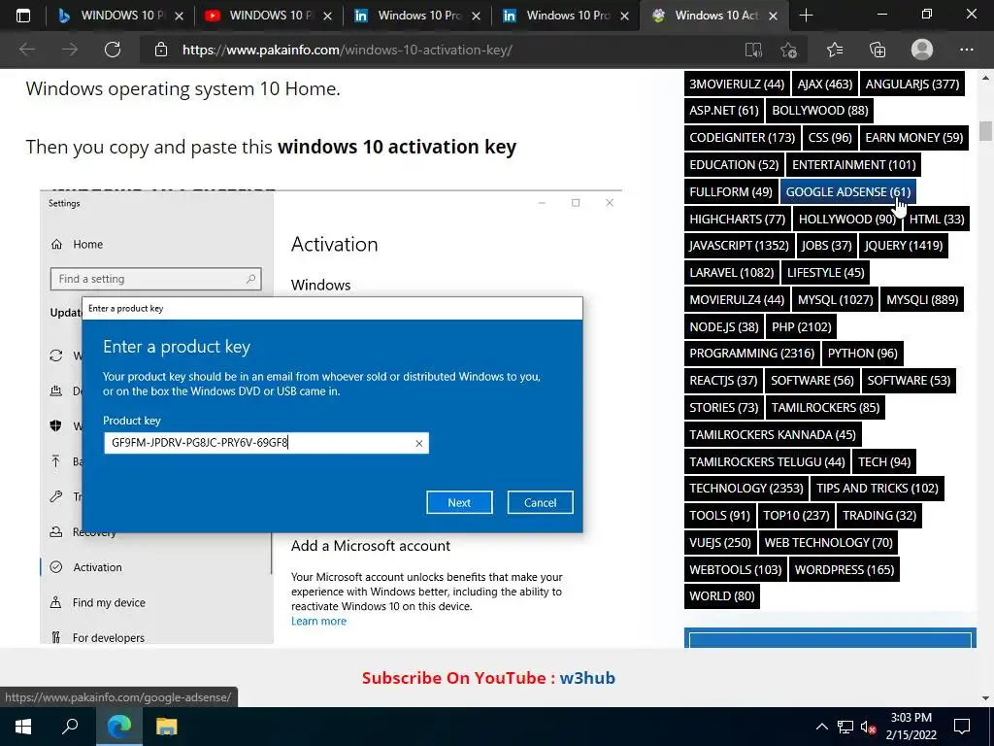The image size is (994, 746).
Task: Open Immersive Reader icon in address bar
Action: 753,50
